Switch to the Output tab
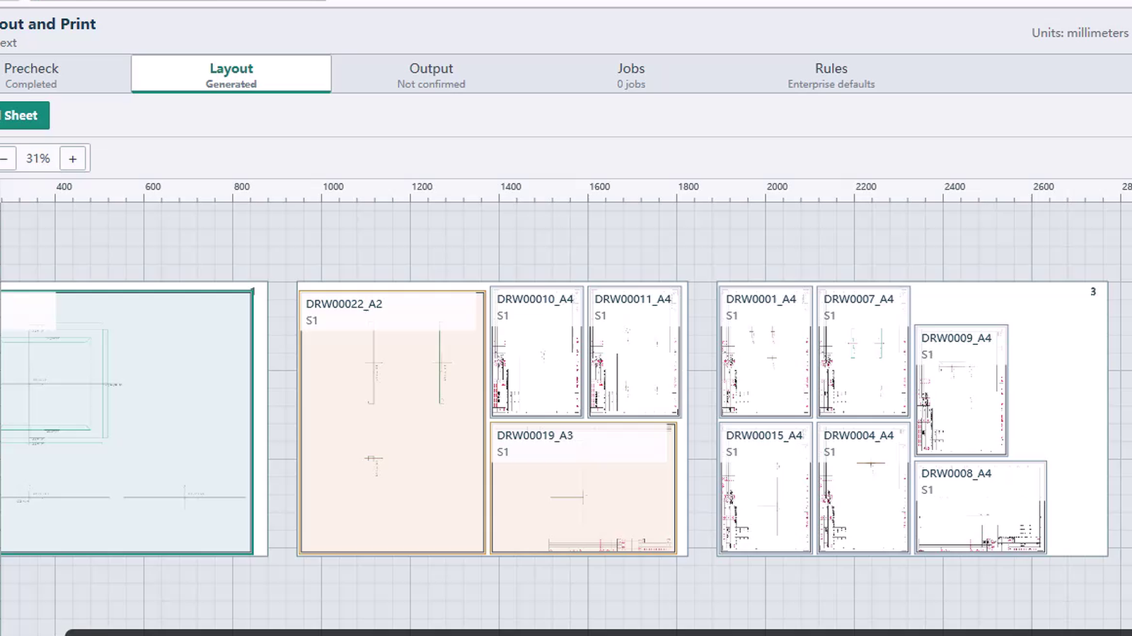 (x=431, y=75)
